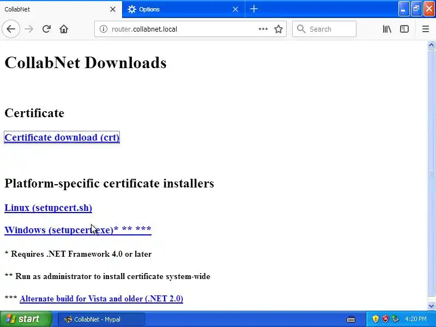Switch to the Options tab
This screenshot has width=436, height=327.
pos(184,9)
